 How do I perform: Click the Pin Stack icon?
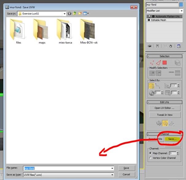[x=150, y=46]
